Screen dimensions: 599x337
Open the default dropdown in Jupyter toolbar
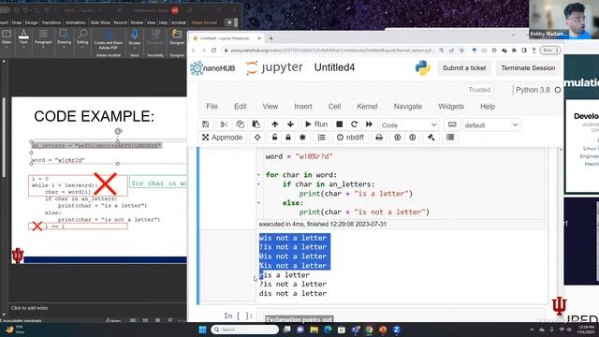coord(491,125)
